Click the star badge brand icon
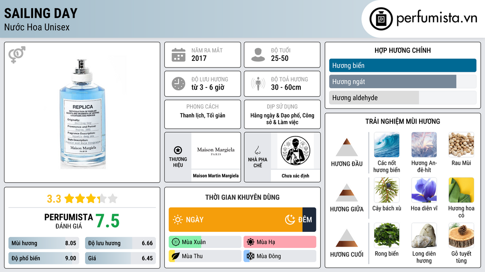The image size is (485, 272). point(178,150)
